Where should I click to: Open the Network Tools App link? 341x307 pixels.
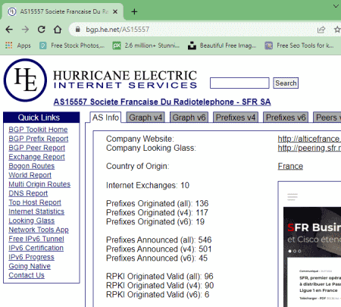39,230
